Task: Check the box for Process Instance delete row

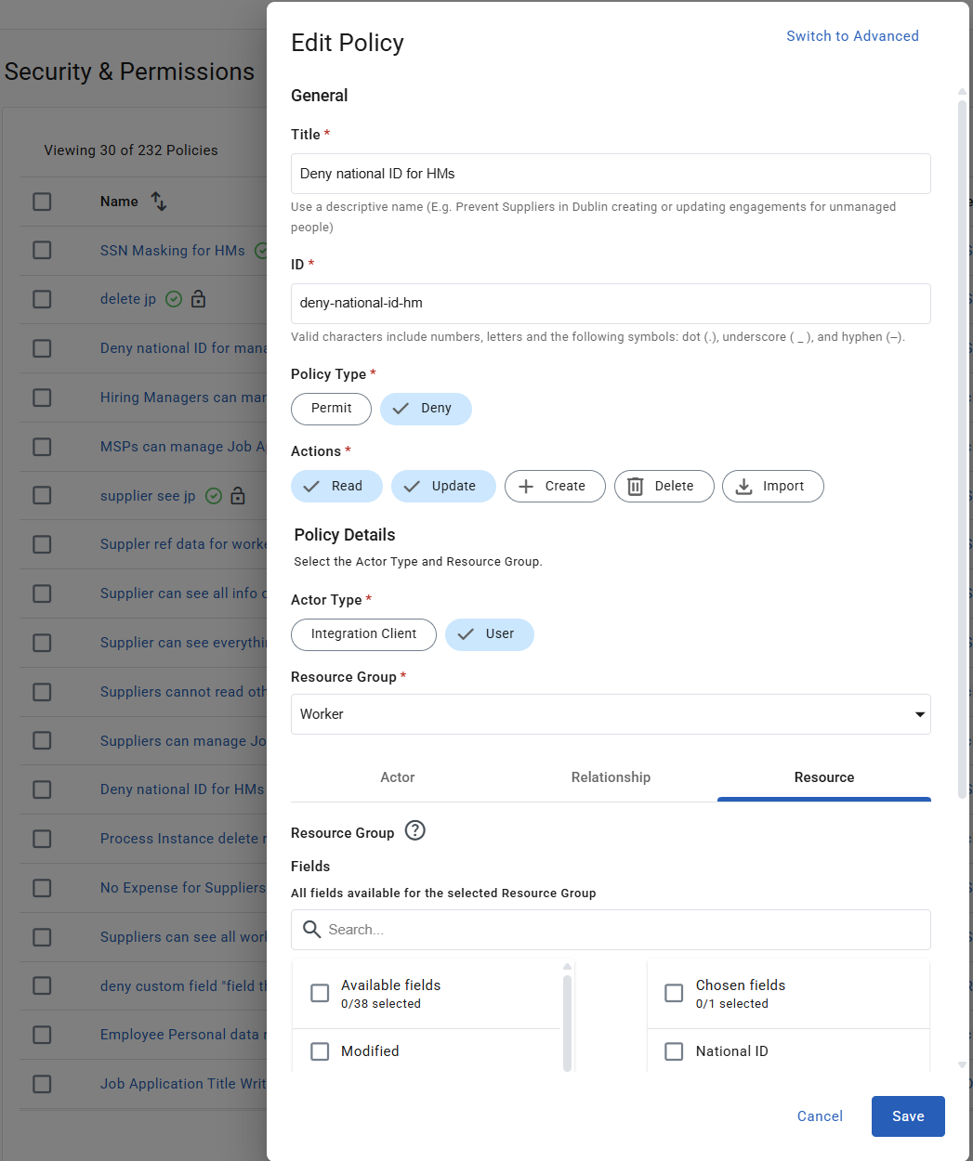Action: pos(42,839)
